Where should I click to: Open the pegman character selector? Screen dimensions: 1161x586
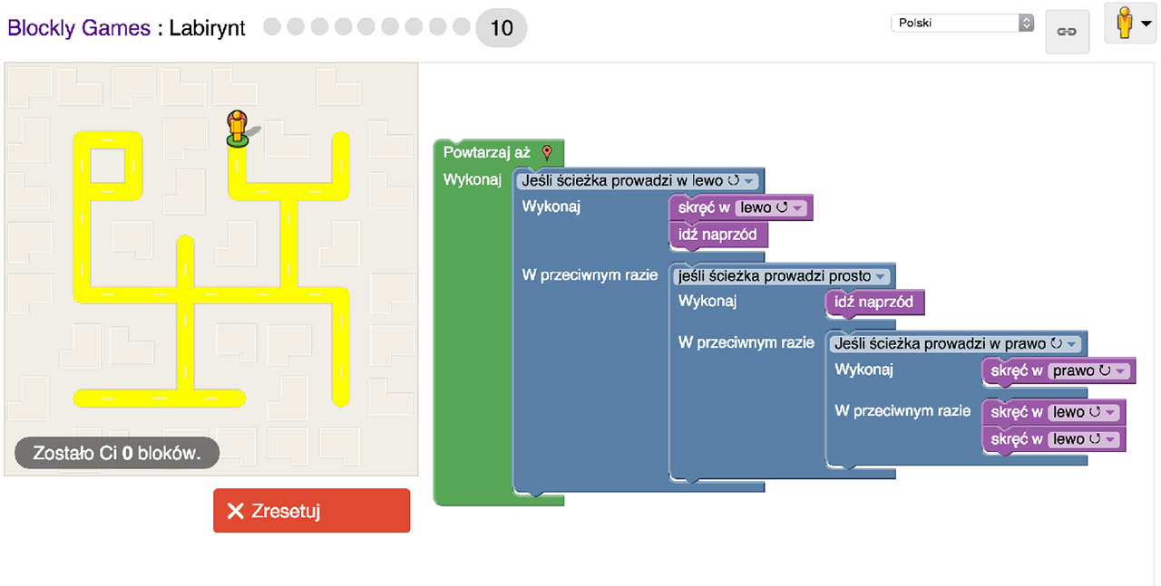tap(1129, 24)
